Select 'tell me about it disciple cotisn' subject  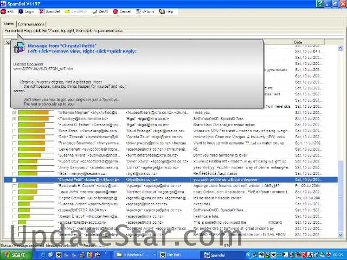click(x=217, y=198)
